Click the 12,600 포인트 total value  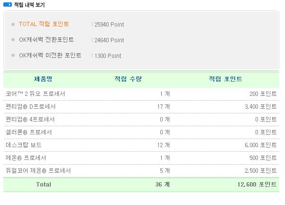[x=257, y=185]
